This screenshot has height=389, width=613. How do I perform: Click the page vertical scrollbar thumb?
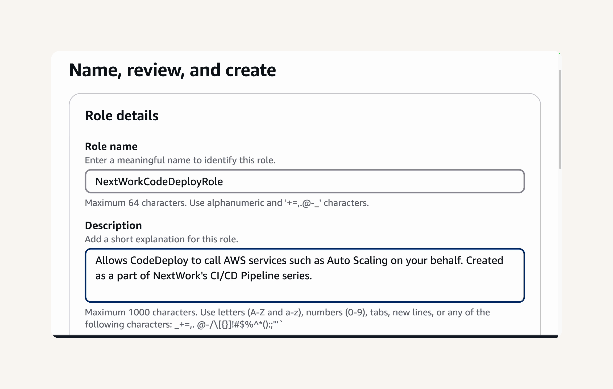560,119
